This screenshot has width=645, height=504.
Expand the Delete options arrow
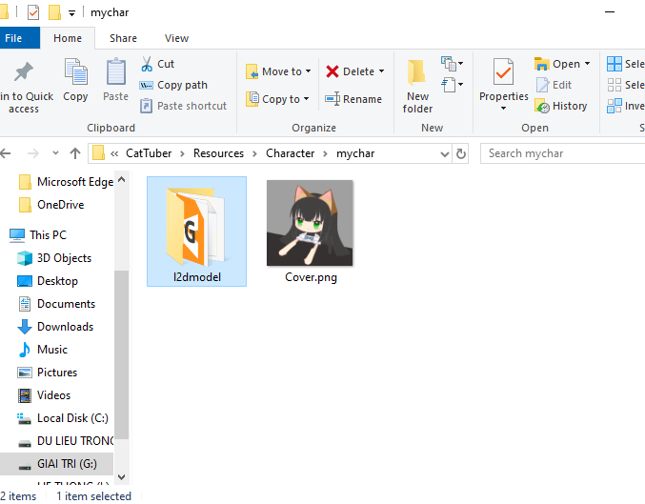point(382,71)
